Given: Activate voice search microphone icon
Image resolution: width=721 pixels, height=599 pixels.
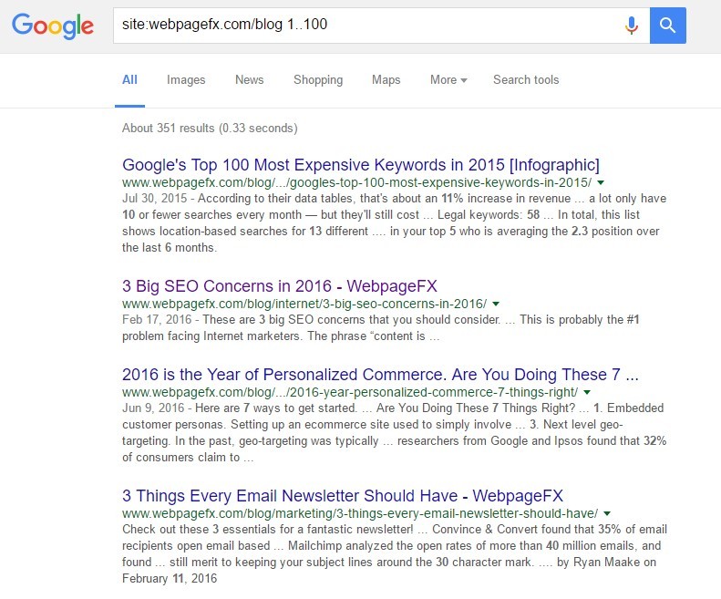Looking at the screenshot, I should tap(632, 26).
